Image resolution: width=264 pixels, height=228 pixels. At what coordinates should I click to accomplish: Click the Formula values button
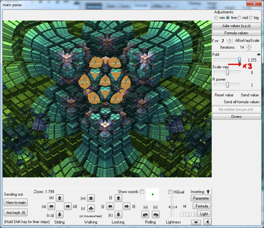coord(236,33)
